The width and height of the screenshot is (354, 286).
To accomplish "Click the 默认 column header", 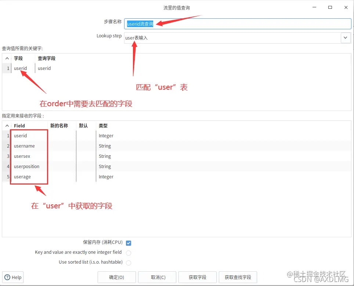I will [x=86, y=126].
